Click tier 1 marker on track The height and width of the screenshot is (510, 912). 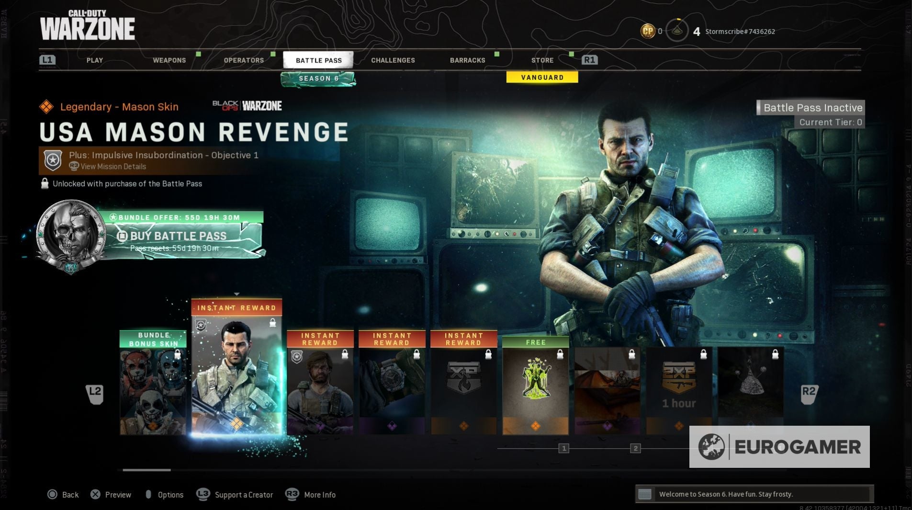[x=563, y=449]
